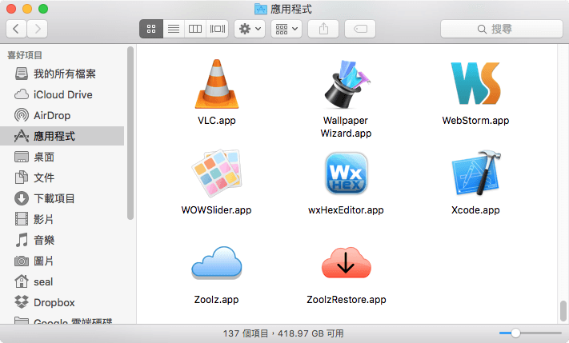This screenshot has height=343, width=569.
Task: Go forward with the right arrow
Action: click(37, 29)
